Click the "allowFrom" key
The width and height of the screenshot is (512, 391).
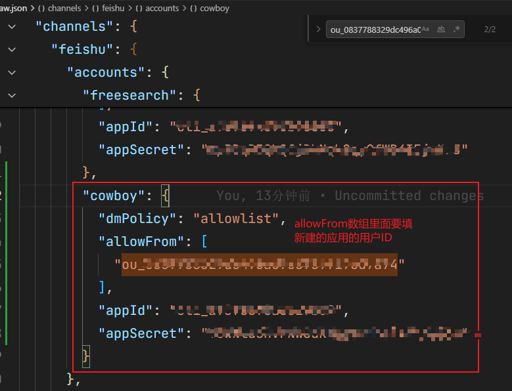141,242
